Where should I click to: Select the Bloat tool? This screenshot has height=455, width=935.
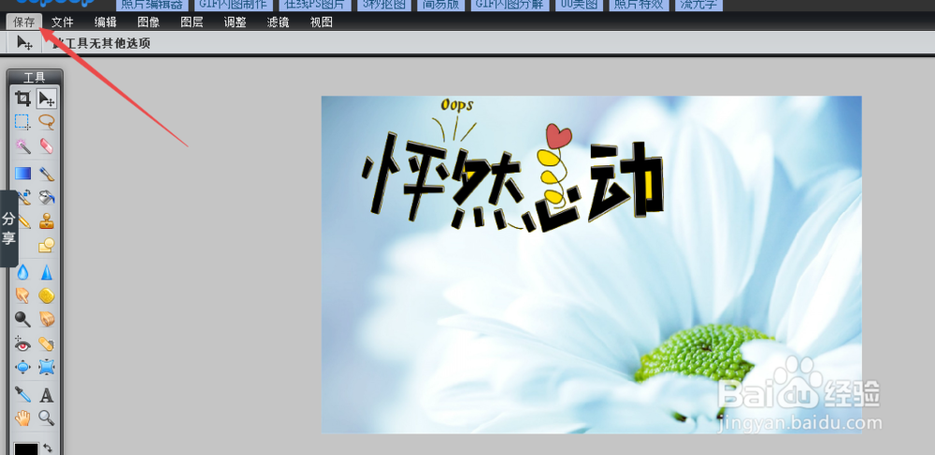pos(22,367)
